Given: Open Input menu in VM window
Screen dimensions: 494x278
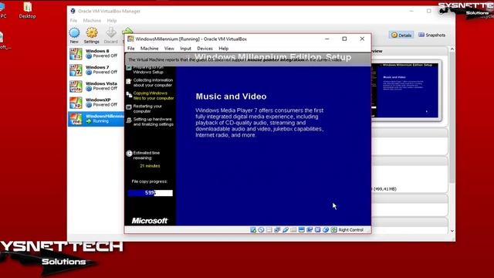Looking at the screenshot, I should (185, 49).
